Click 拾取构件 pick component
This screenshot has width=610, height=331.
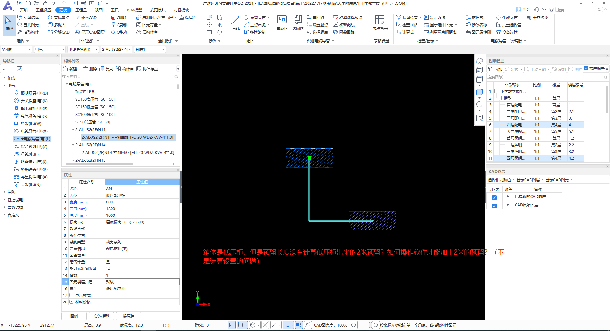28,32
